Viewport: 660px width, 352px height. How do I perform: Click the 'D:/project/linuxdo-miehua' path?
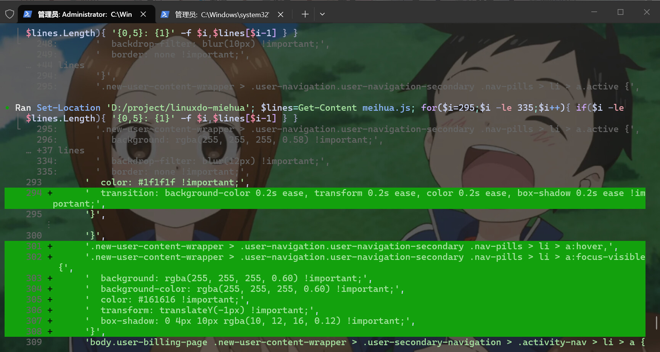click(x=178, y=108)
